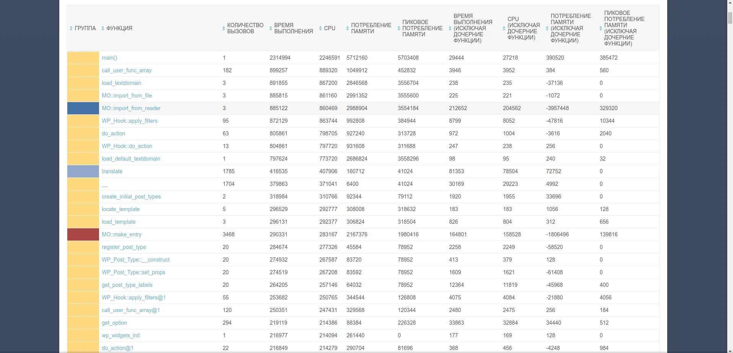This screenshot has height=353, width=733.
Task: Open the call_user_func_array function details
Action: point(127,70)
